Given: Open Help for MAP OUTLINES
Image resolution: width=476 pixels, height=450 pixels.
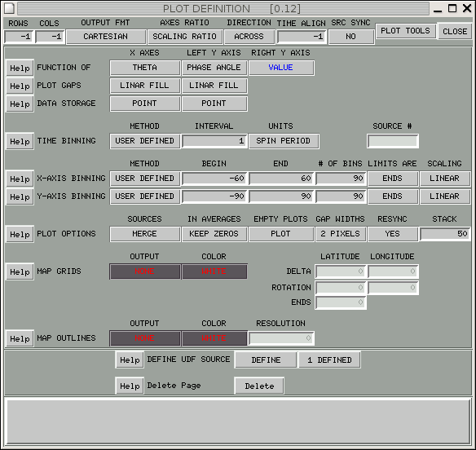Looking at the screenshot, I should 20,338.
